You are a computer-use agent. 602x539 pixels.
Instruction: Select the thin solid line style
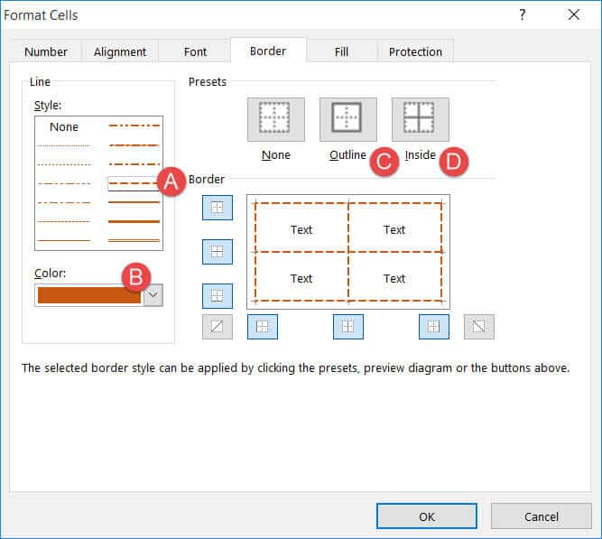click(64, 241)
